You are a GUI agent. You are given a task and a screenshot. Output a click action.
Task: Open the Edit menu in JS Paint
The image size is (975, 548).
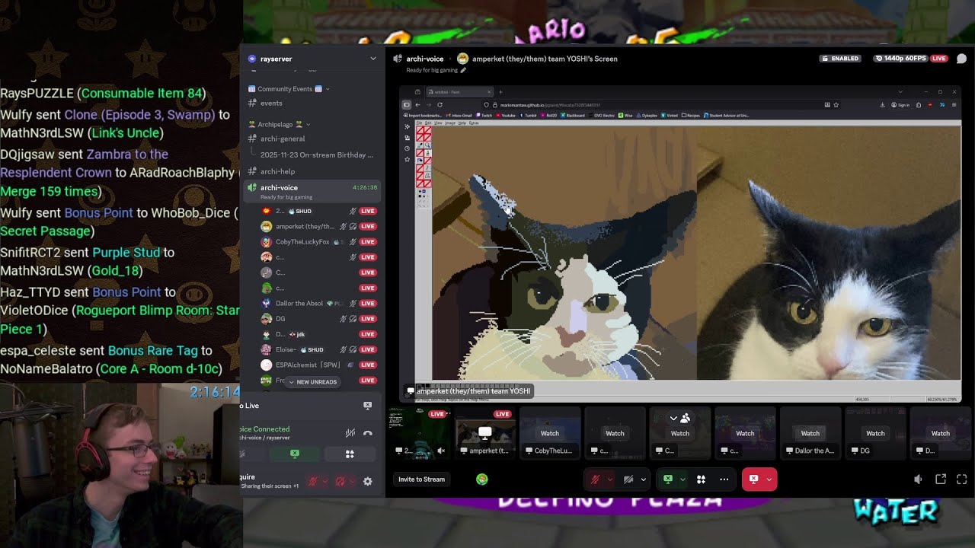click(x=428, y=123)
